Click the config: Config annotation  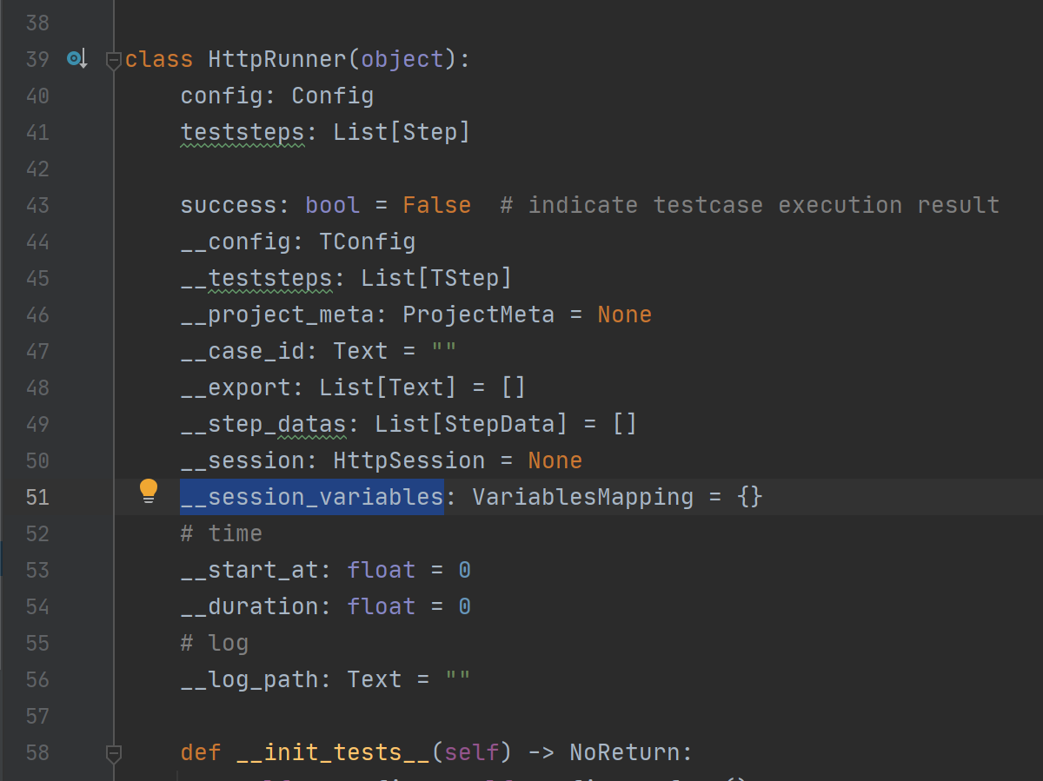click(x=277, y=96)
